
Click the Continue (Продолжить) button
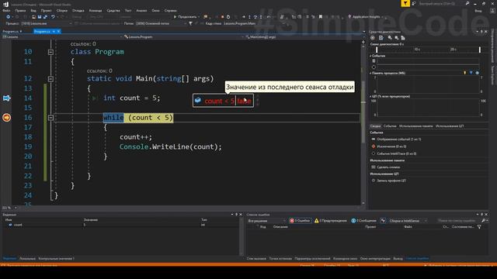pyautogui.click(x=185, y=17)
